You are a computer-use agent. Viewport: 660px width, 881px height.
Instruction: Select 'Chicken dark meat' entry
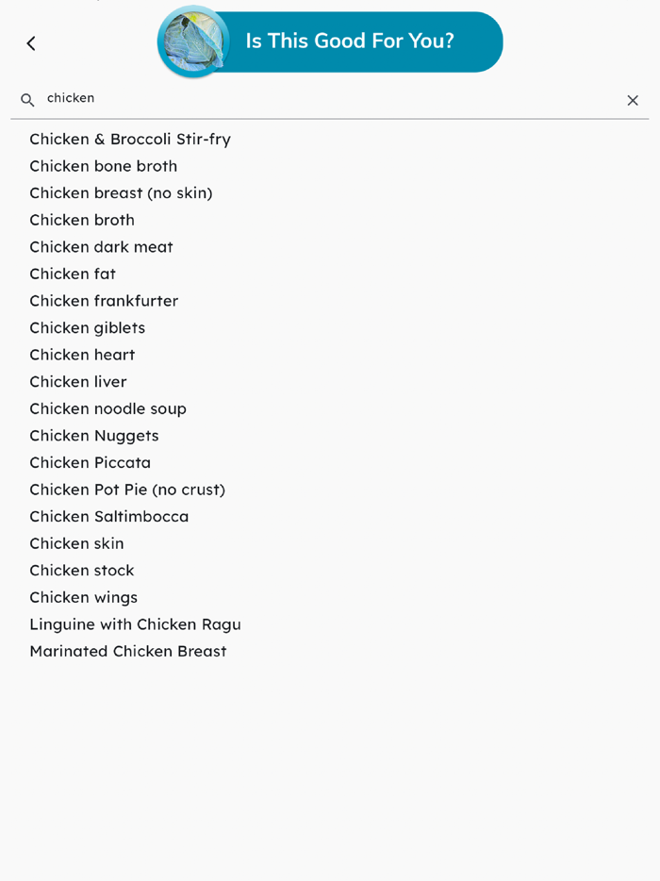(x=101, y=247)
